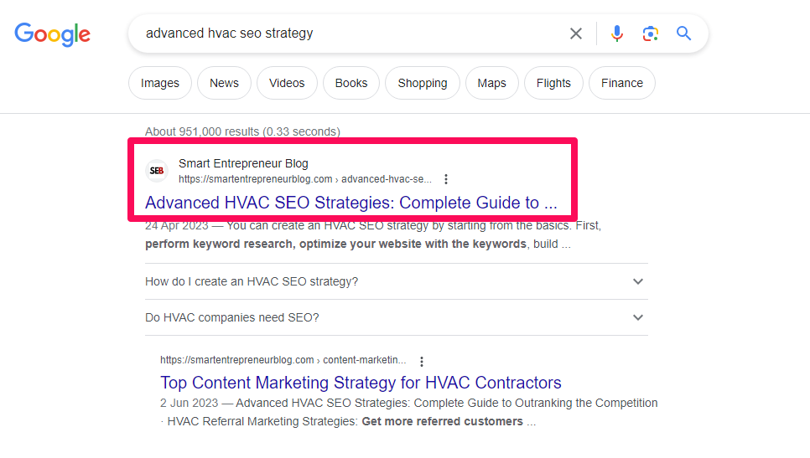This screenshot has width=810, height=458.
Task: Click the Smart Entrepreneur Blog site name
Action: (243, 163)
